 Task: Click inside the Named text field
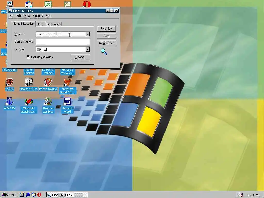tap(61, 34)
